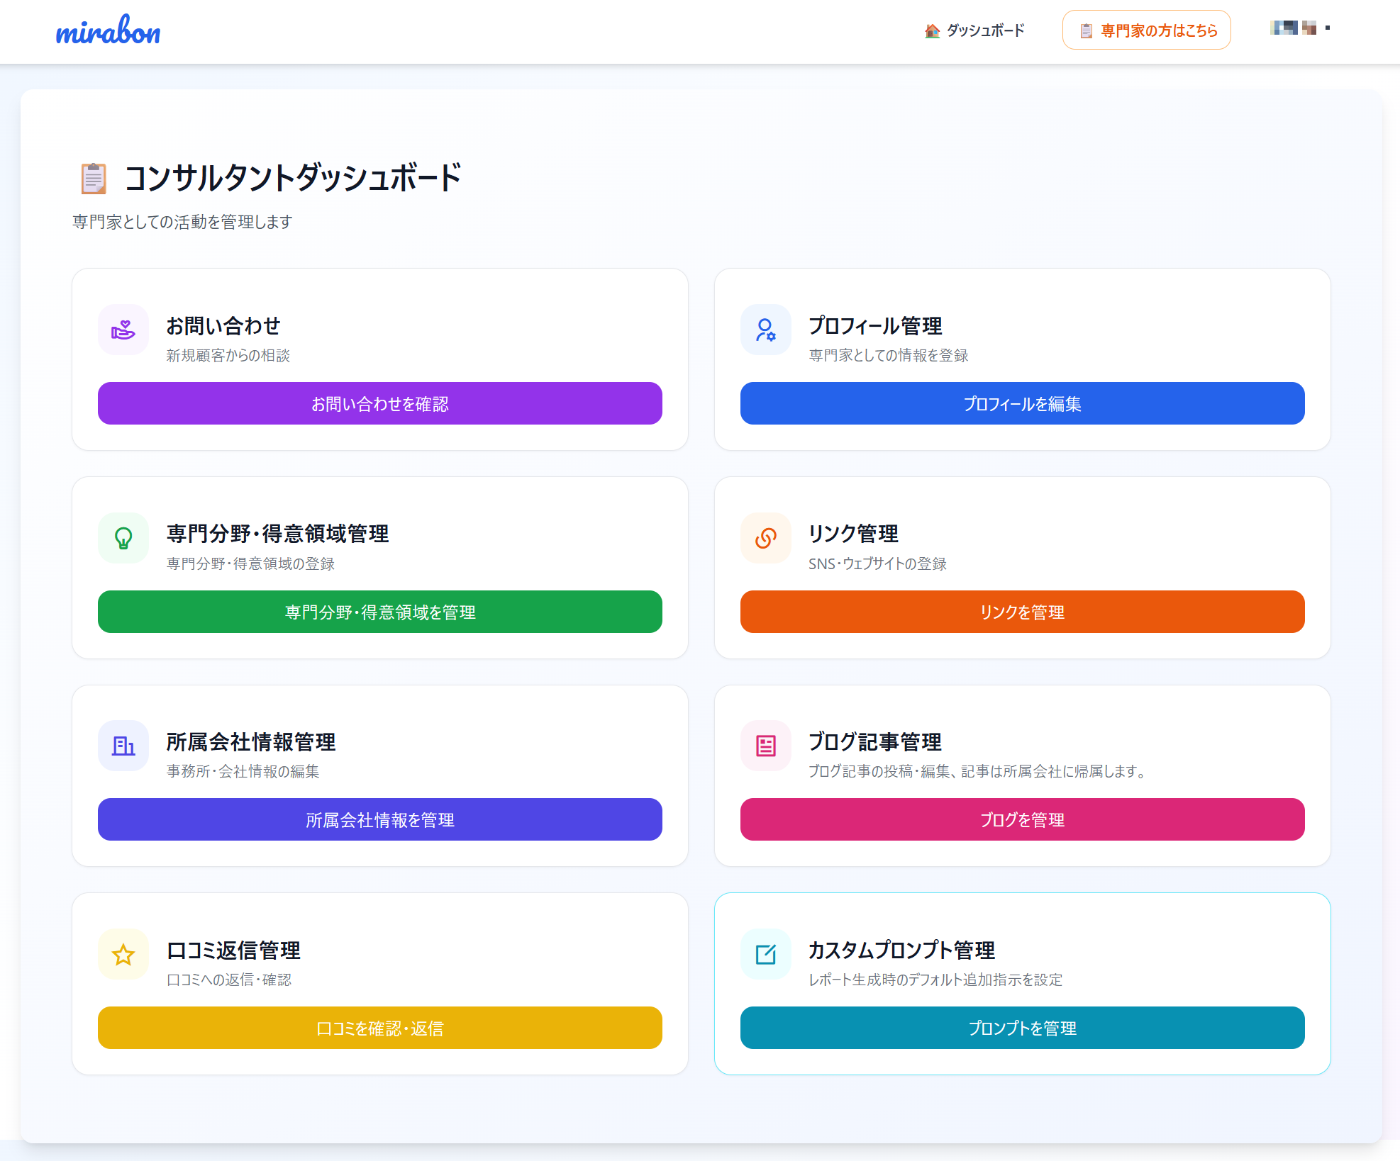Click the star 口コミ返信管理 icon
1400x1161 pixels.
point(122,954)
